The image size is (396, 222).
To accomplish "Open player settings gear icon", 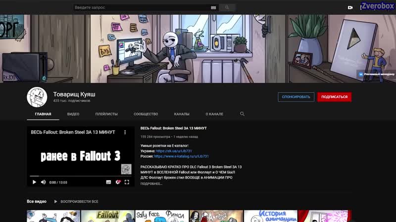I will tap(118, 182).
